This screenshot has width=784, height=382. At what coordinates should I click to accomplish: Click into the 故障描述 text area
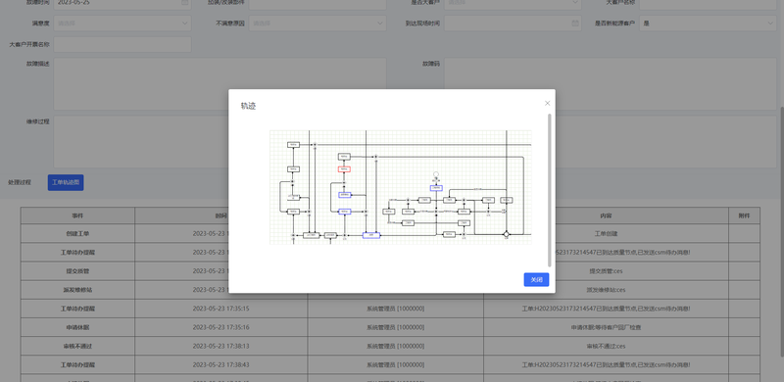220,83
